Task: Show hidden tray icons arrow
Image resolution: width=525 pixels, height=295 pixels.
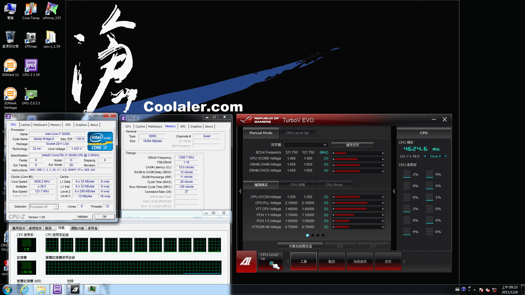Action: (x=474, y=290)
